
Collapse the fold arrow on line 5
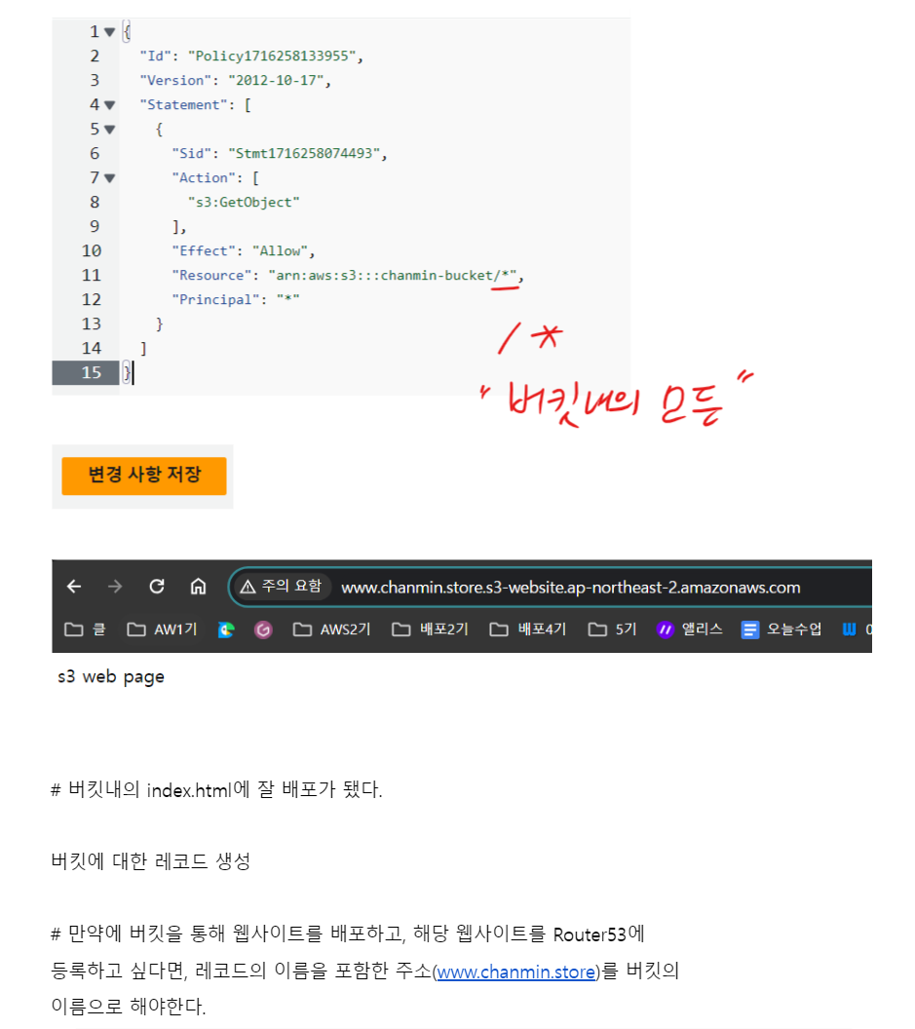pos(109,130)
